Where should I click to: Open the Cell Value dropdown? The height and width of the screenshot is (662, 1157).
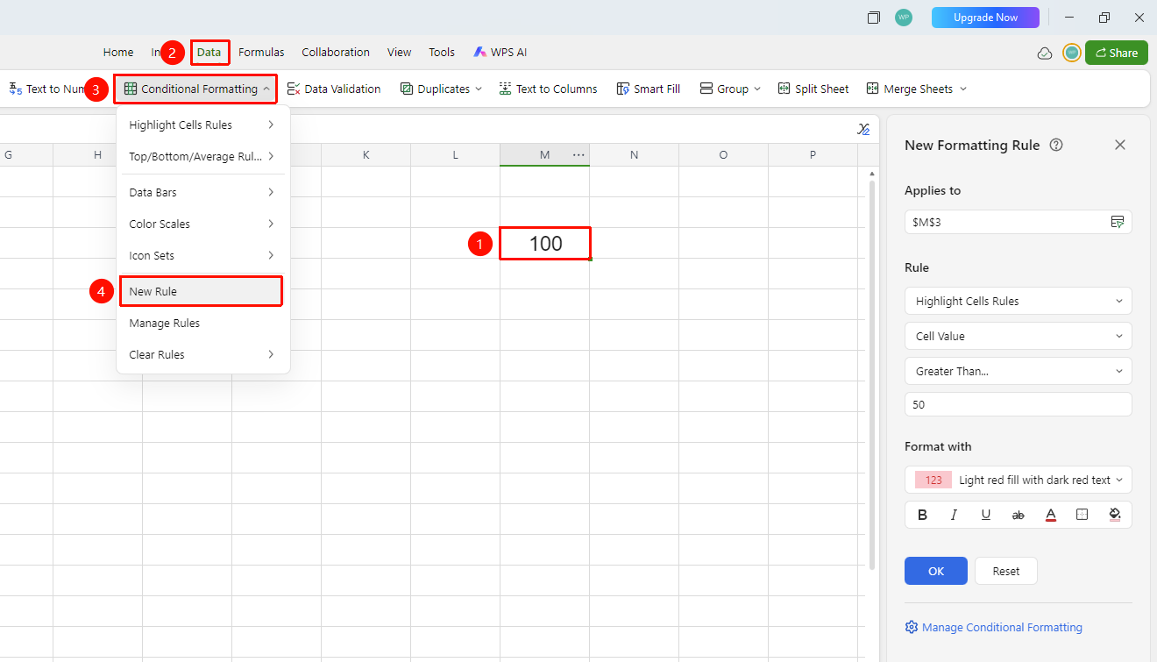1019,336
